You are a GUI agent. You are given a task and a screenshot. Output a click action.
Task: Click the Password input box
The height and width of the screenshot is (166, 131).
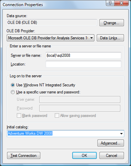pyautogui.click(x=80, y=108)
